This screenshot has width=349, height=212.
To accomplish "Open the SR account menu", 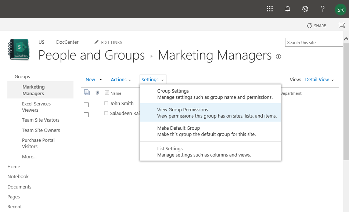I will (x=340, y=10).
